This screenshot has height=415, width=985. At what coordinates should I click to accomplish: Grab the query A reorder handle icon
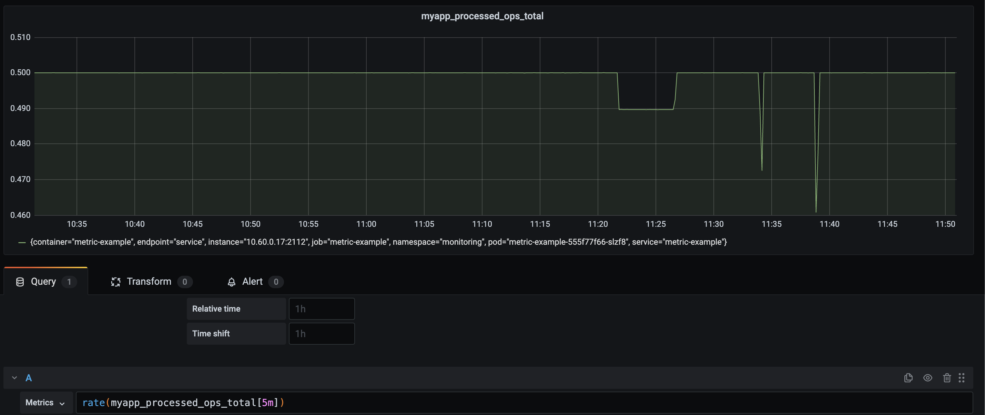click(961, 378)
